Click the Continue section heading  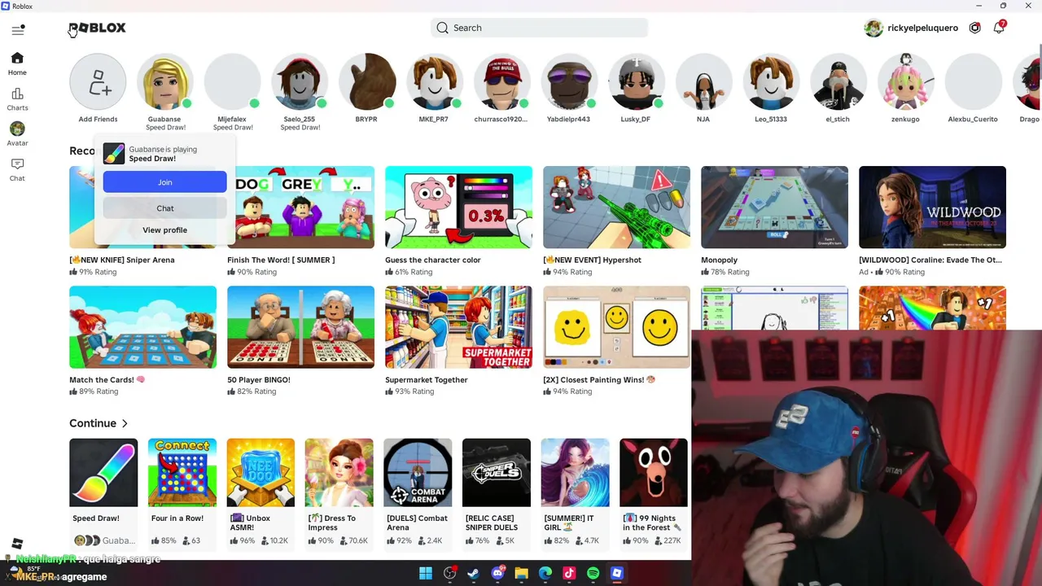pyautogui.click(x=93, y=423)
